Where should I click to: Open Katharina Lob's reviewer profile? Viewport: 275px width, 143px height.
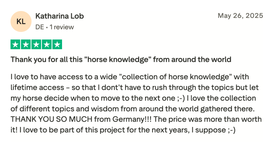[x=60, y=16]
